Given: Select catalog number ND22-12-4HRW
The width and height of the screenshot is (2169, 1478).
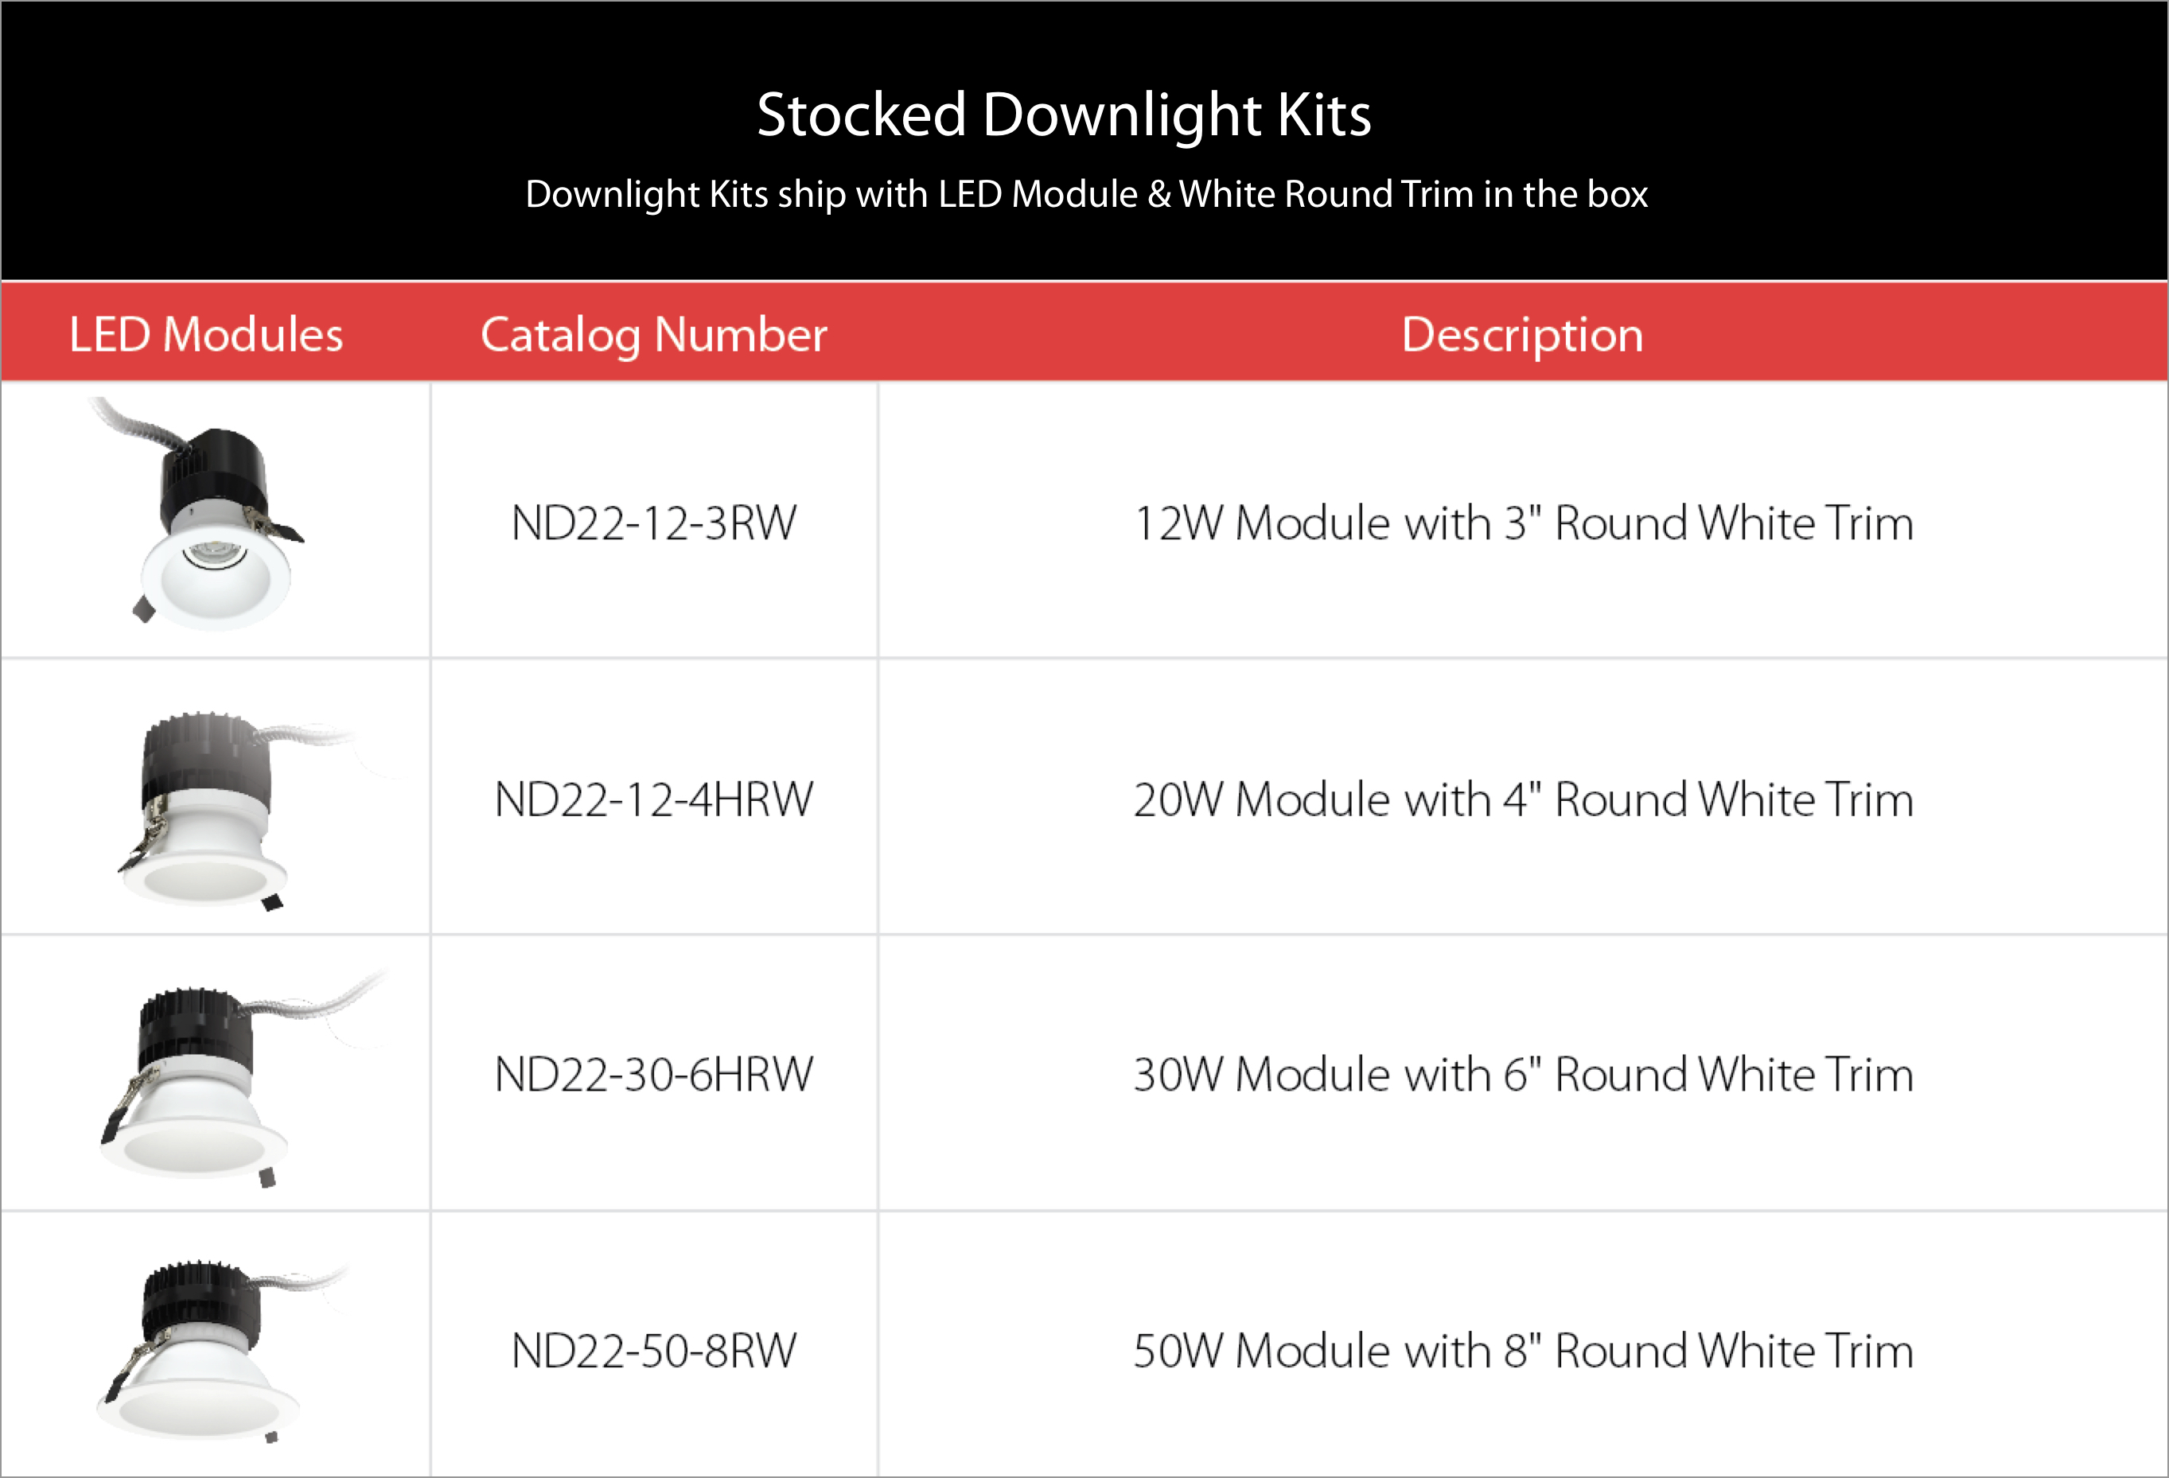Looking at the screenshot, I should (x=654, y=799).
